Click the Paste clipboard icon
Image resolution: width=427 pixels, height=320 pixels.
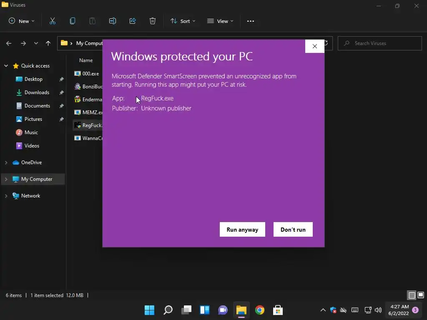pos(92,21)
